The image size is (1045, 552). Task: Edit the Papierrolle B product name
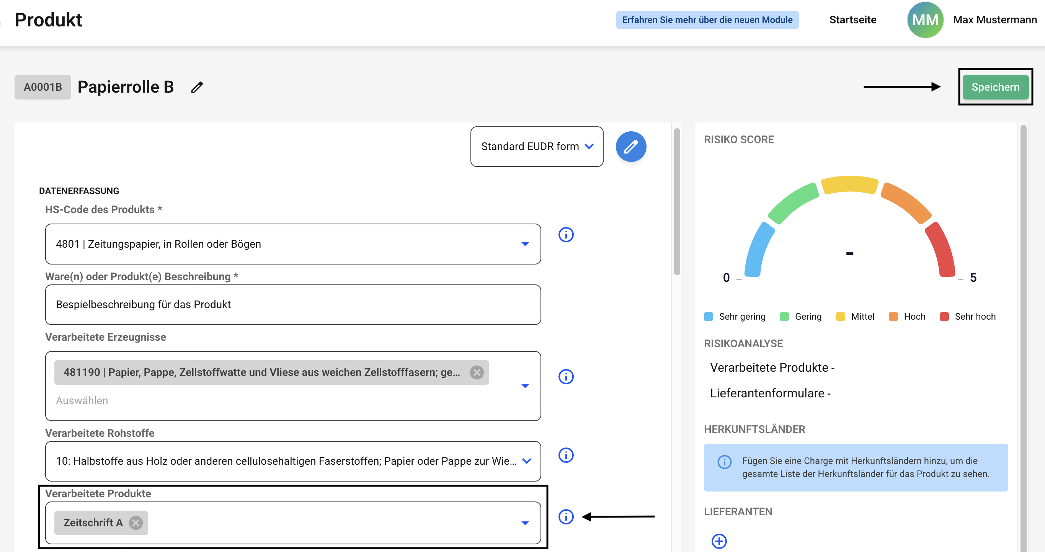coord(197,87)
